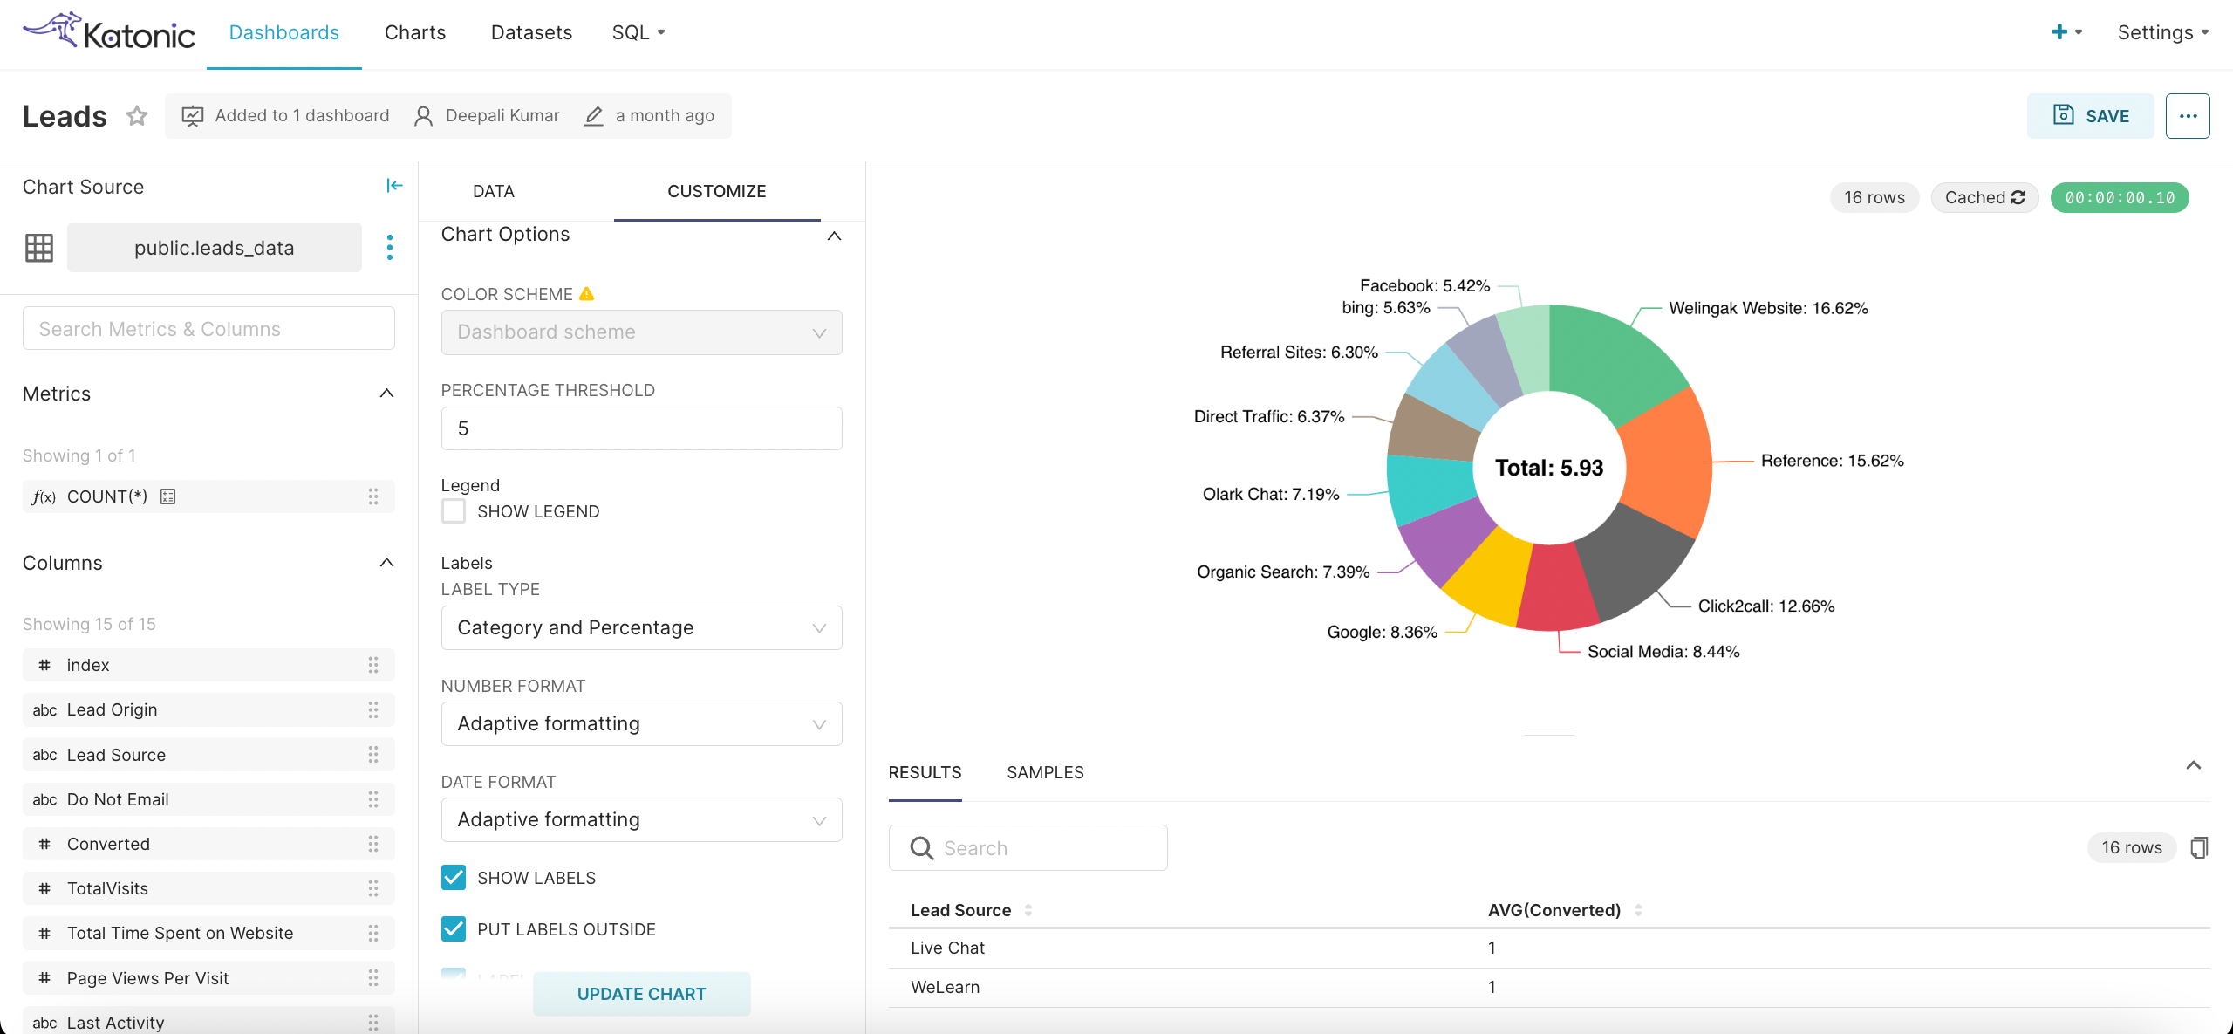Click the Lead Source column drag handle

point(373,755)
